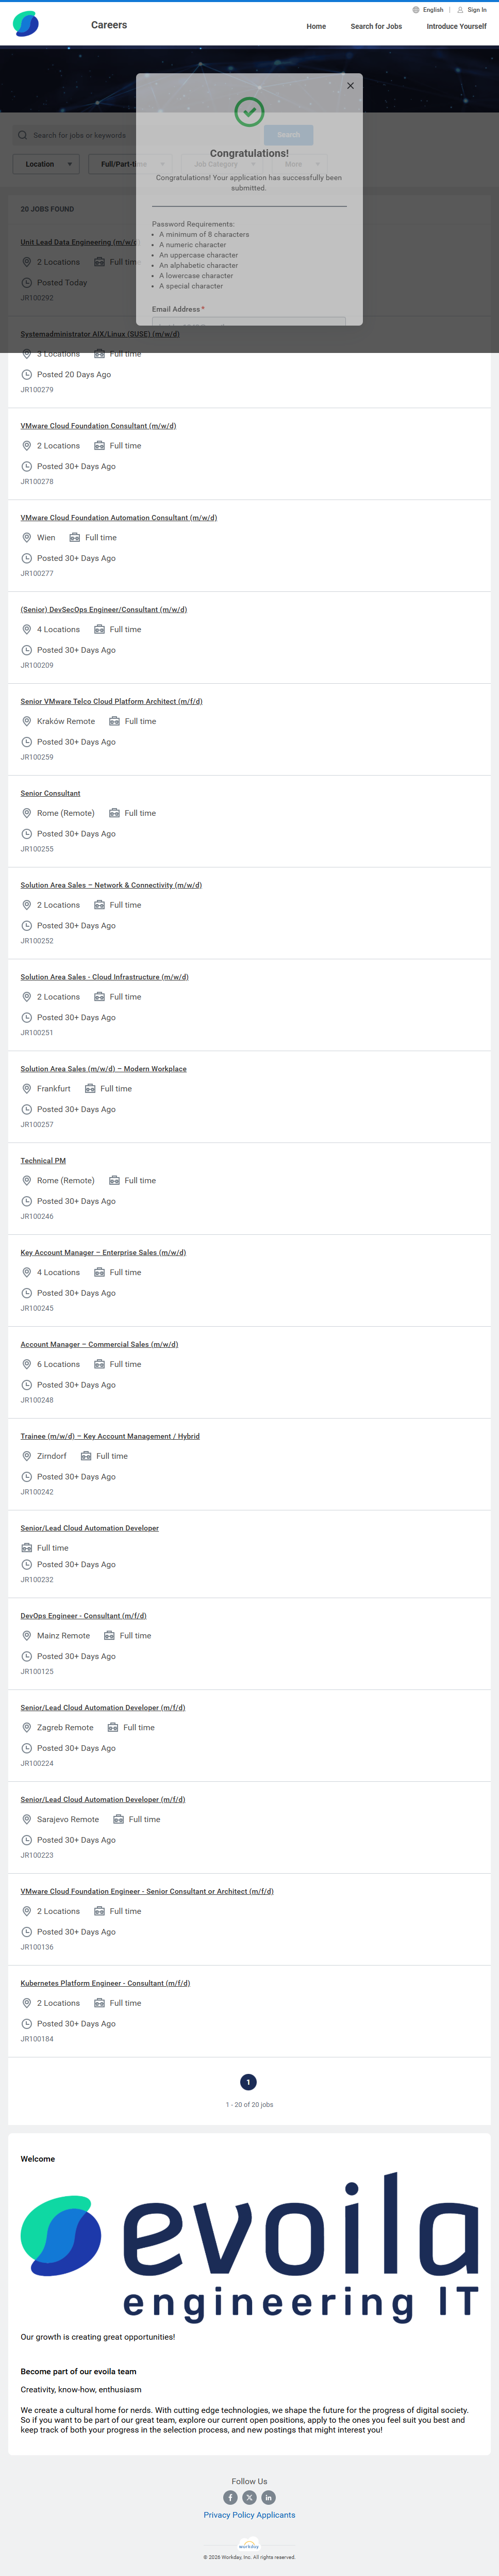
Task: Click page 1 pagination button
Action: pos(248,2082)
